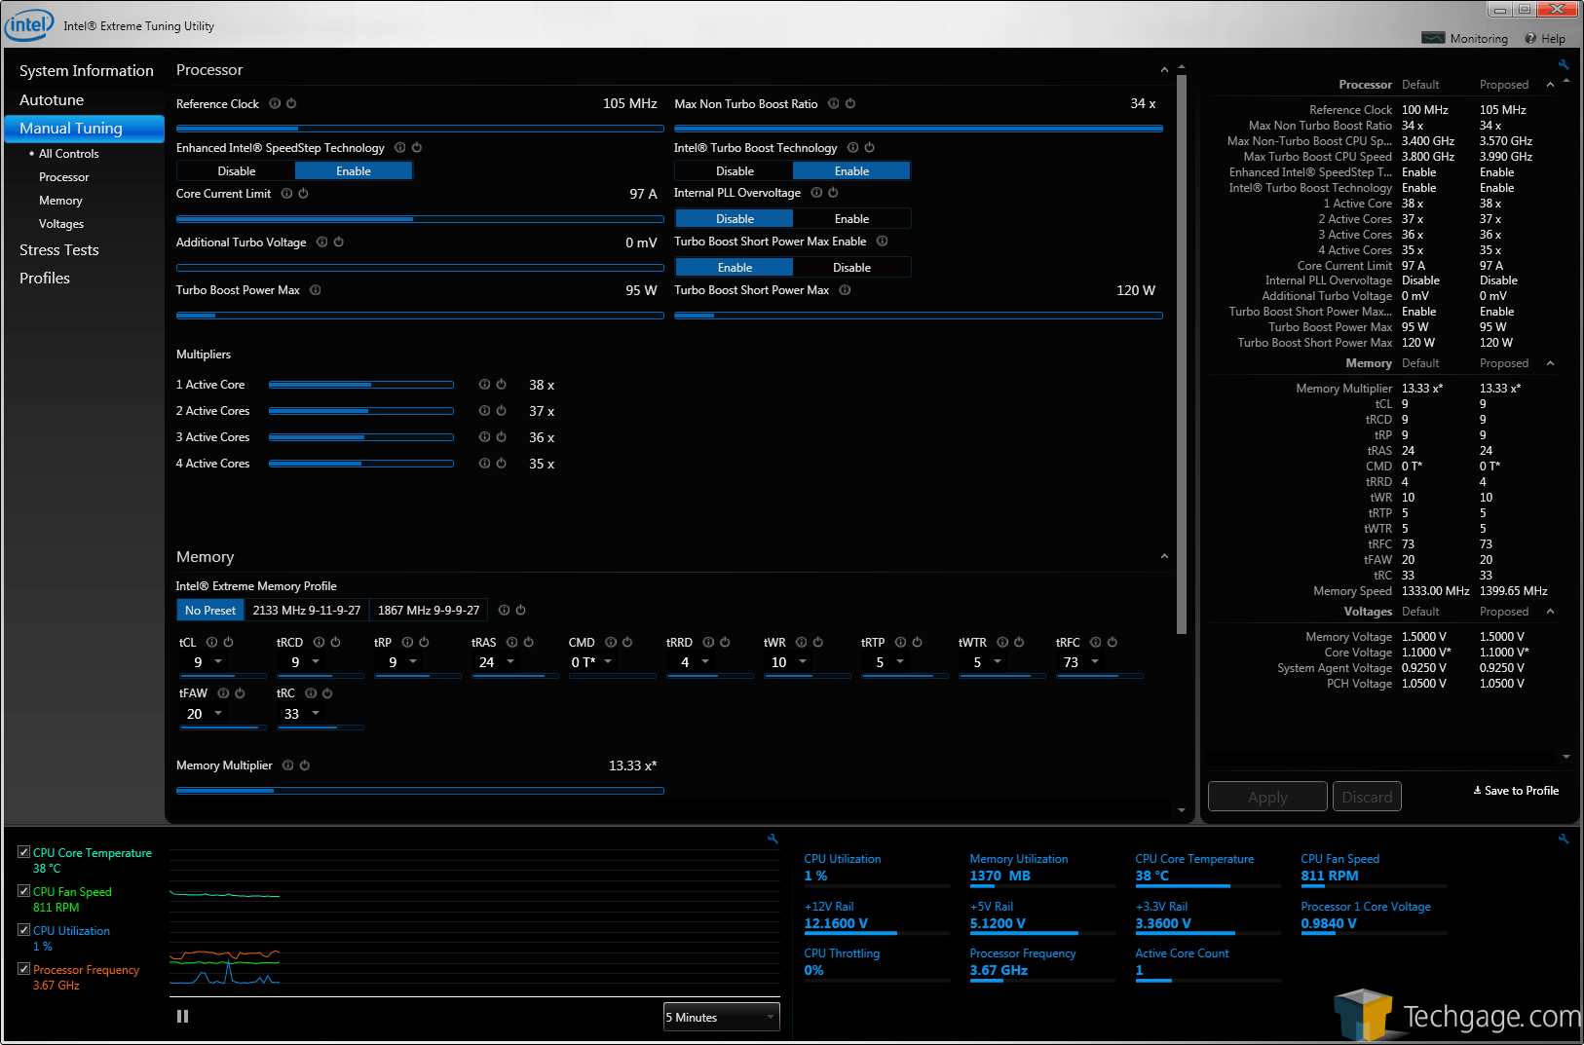Open Profiles page
This screenshot has width=1584, height=1045.
click(45, 279)
